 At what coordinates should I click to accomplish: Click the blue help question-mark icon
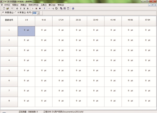(73, 8)
